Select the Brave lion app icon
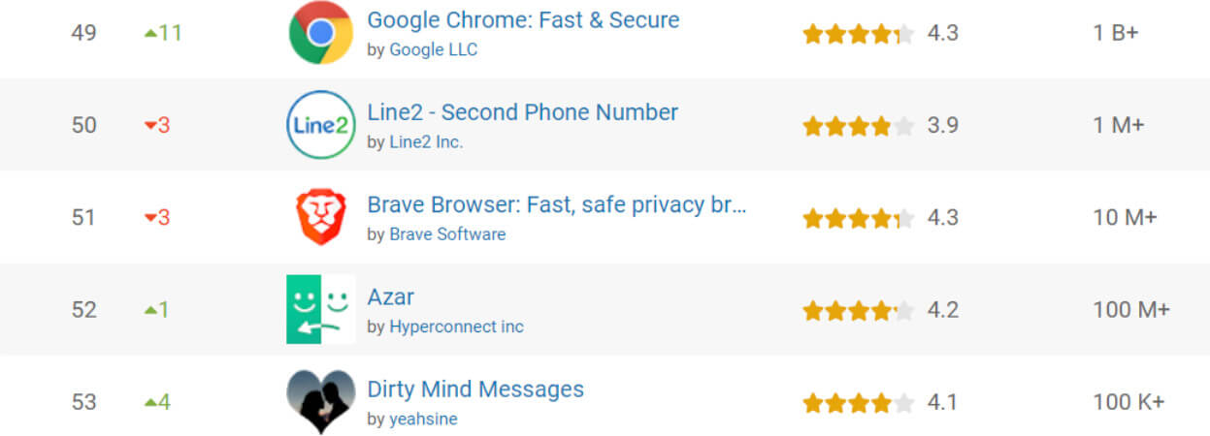The width and height of the screenshot is (1210, 436). tap(321, 217)
